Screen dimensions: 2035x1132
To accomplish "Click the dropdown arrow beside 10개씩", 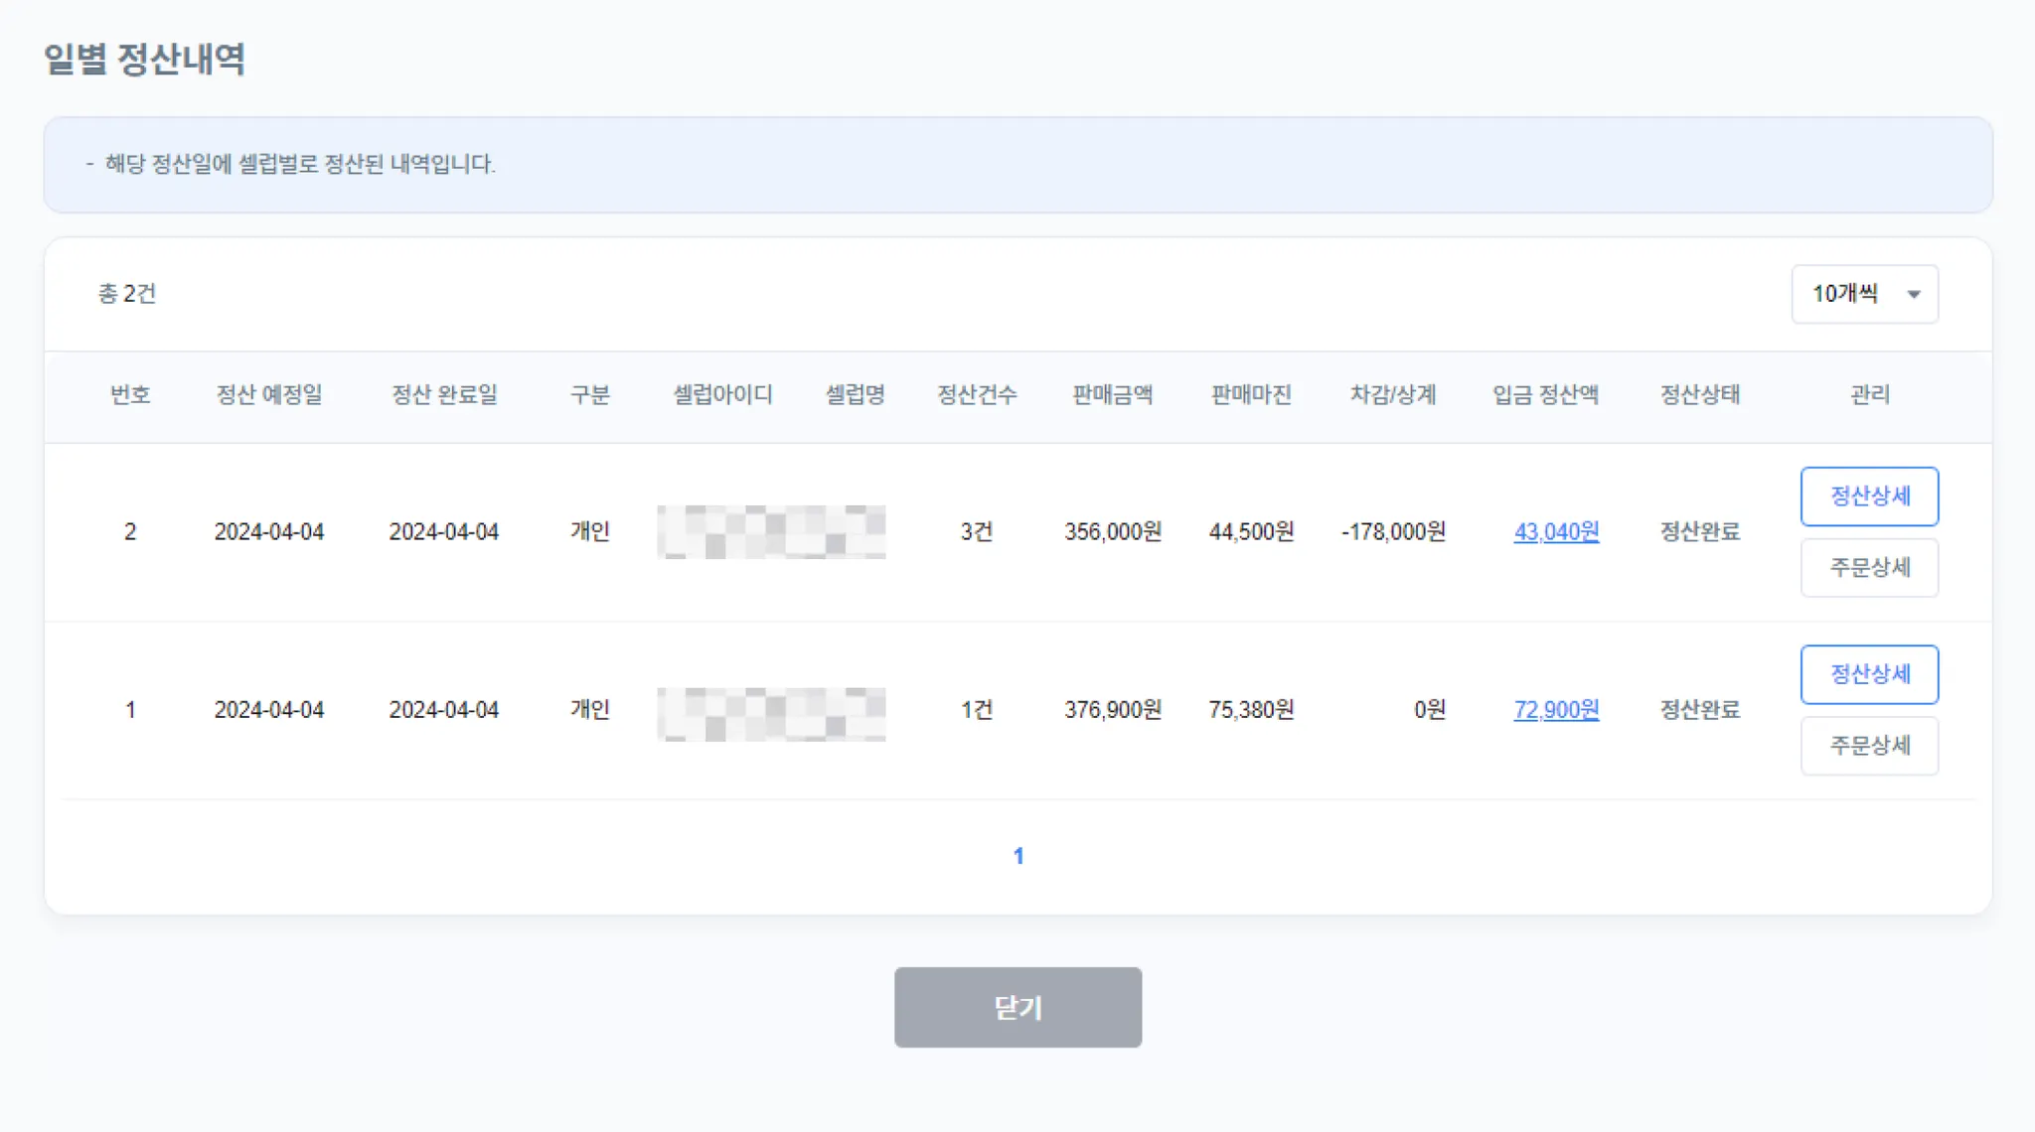I will click(x=1914, y=294).
